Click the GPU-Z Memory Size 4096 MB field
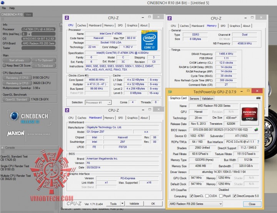Image resolution: width=277 pixels, height=213 pixels. tap(201, 166)
